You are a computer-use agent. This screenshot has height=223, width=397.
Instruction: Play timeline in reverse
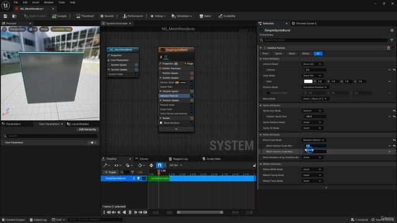(124, 212)
